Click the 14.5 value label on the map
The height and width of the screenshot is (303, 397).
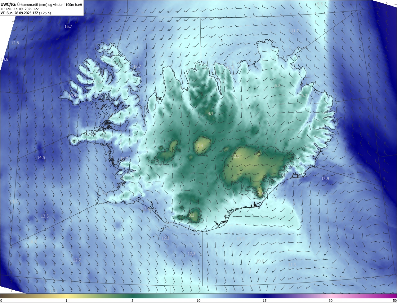pos(41,158)
